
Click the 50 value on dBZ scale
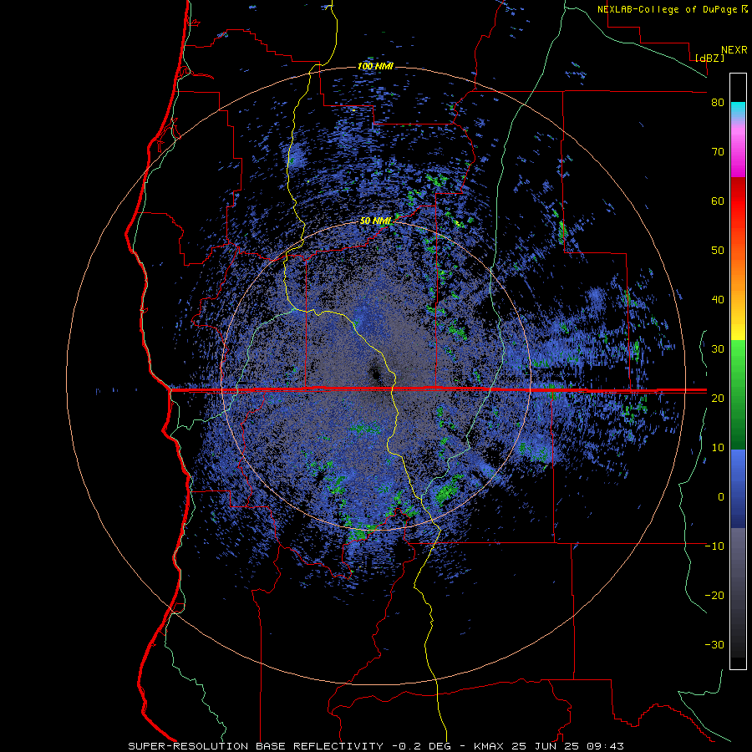pos(718,251)
